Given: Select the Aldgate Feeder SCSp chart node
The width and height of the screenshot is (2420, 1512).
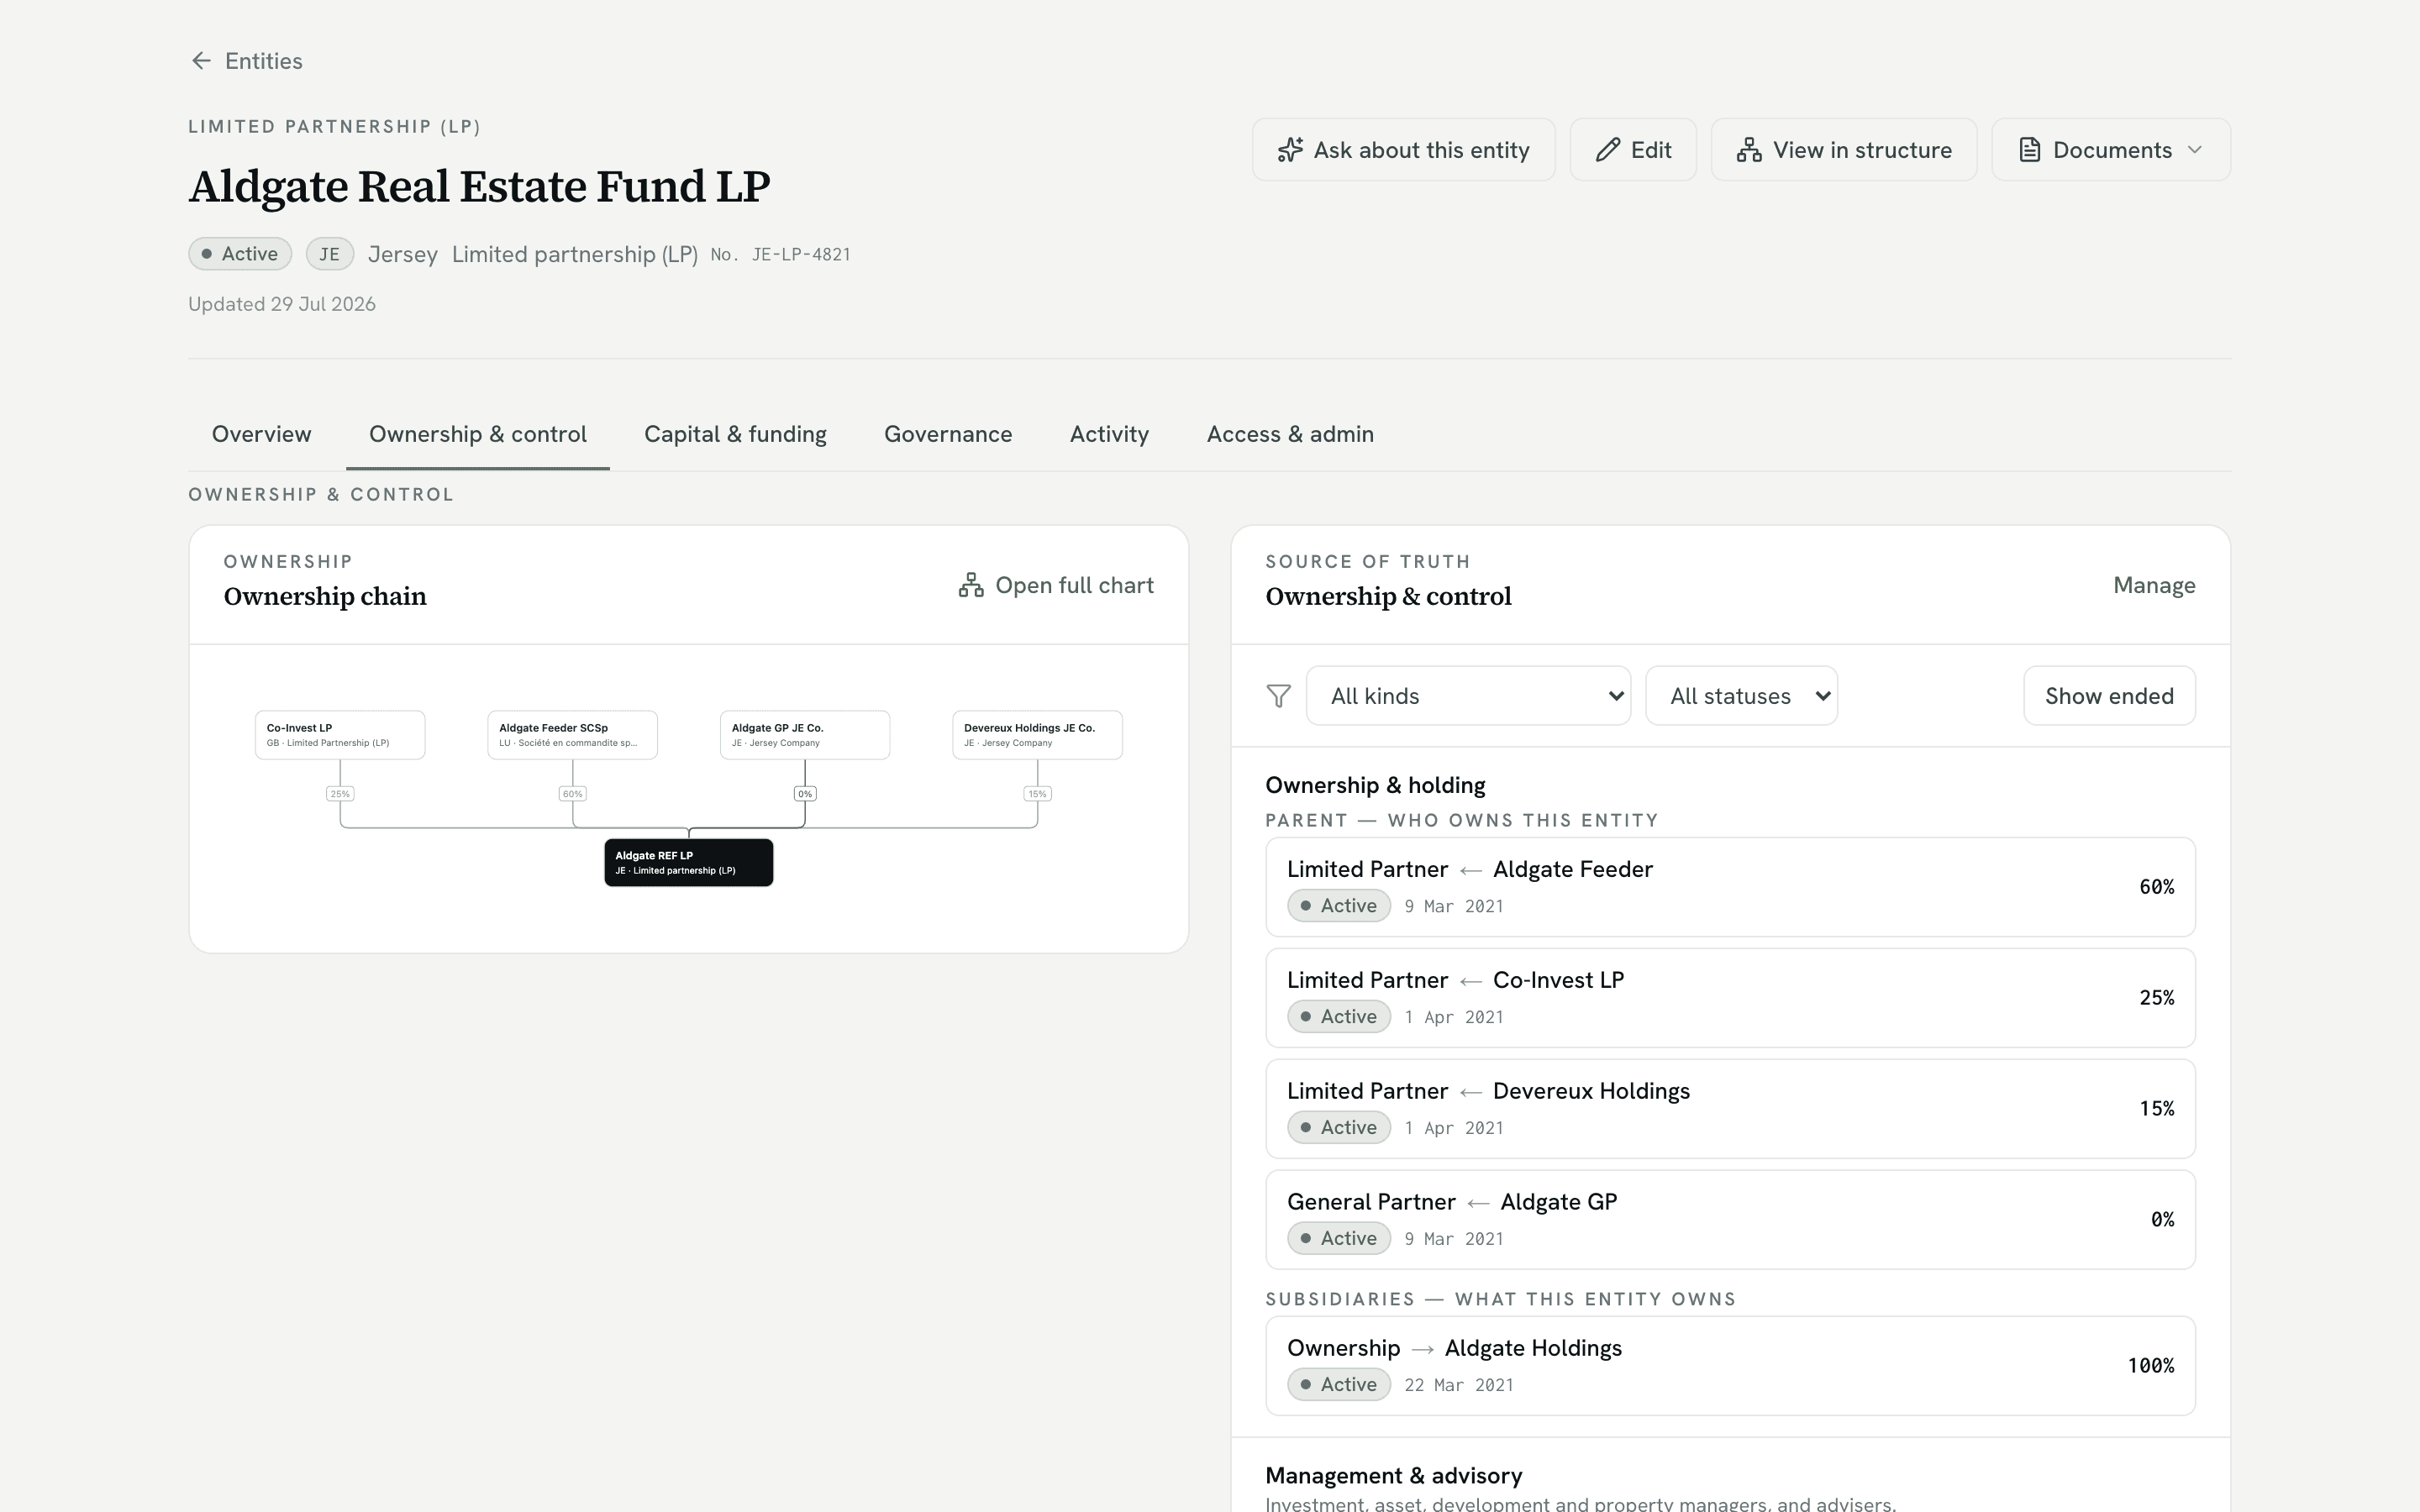Looking at the screenshot, I should (x=572, y=735).
